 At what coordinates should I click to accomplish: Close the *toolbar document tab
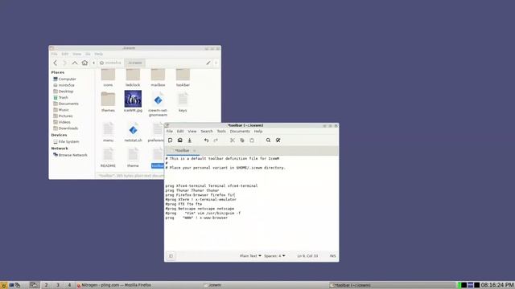(195, 151)
